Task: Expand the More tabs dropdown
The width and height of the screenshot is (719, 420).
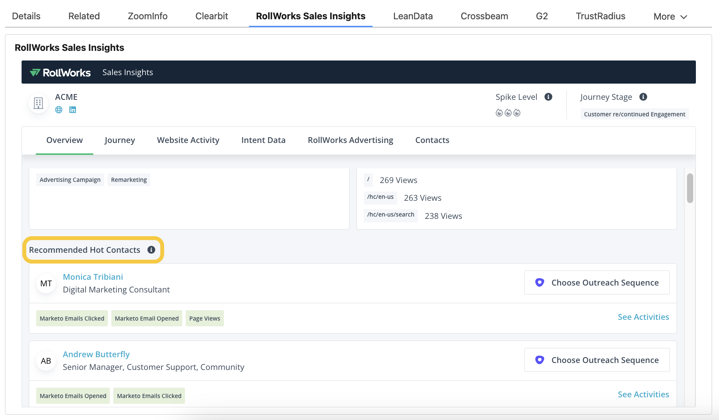Action: tap(670, 17)
